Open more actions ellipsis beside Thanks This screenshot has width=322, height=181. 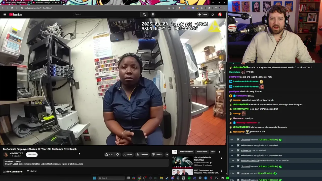[x=167, y=155]
